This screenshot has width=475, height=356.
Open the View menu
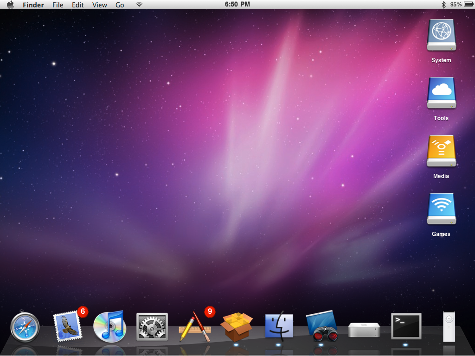click(100, 5)
